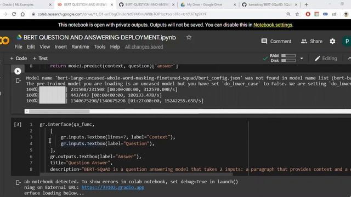Click the browser profile avatar icon

pyautogui.click(x=346, y=14)
